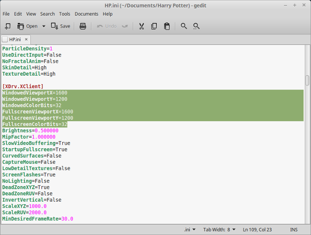Viewport: 311px width, 235px height.
Task: Click the WindowedViewportY=1200 line
Action: coord(35,99)
